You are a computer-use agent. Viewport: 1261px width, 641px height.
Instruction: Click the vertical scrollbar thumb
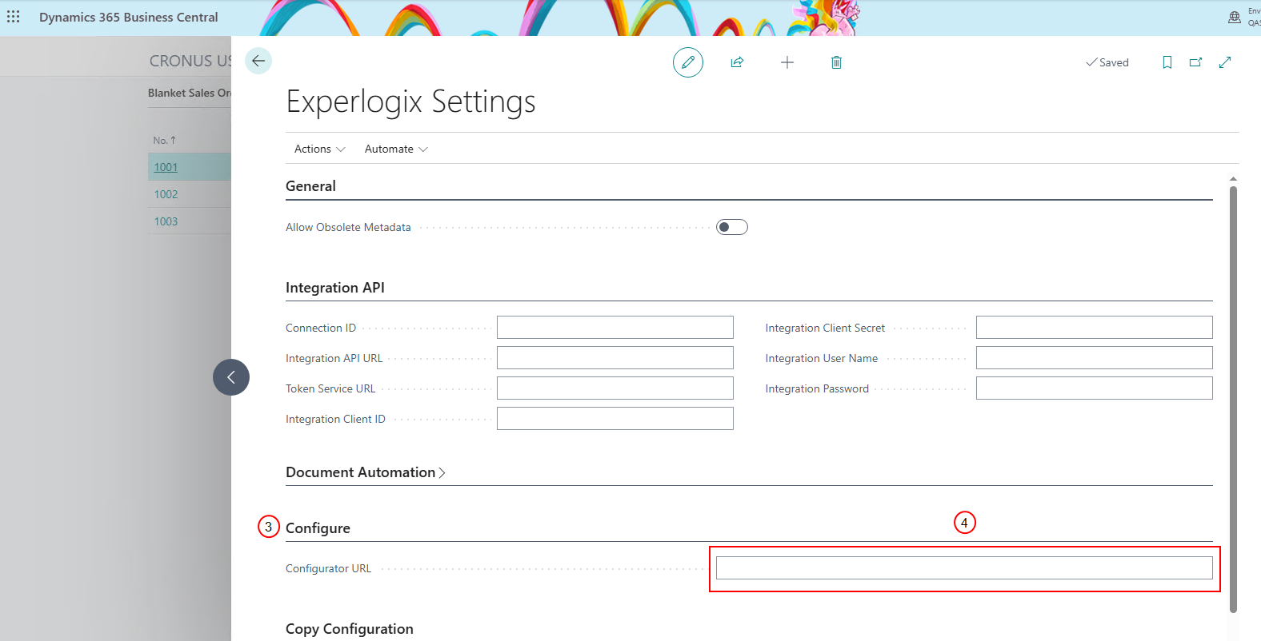(x=1233, y=400)
